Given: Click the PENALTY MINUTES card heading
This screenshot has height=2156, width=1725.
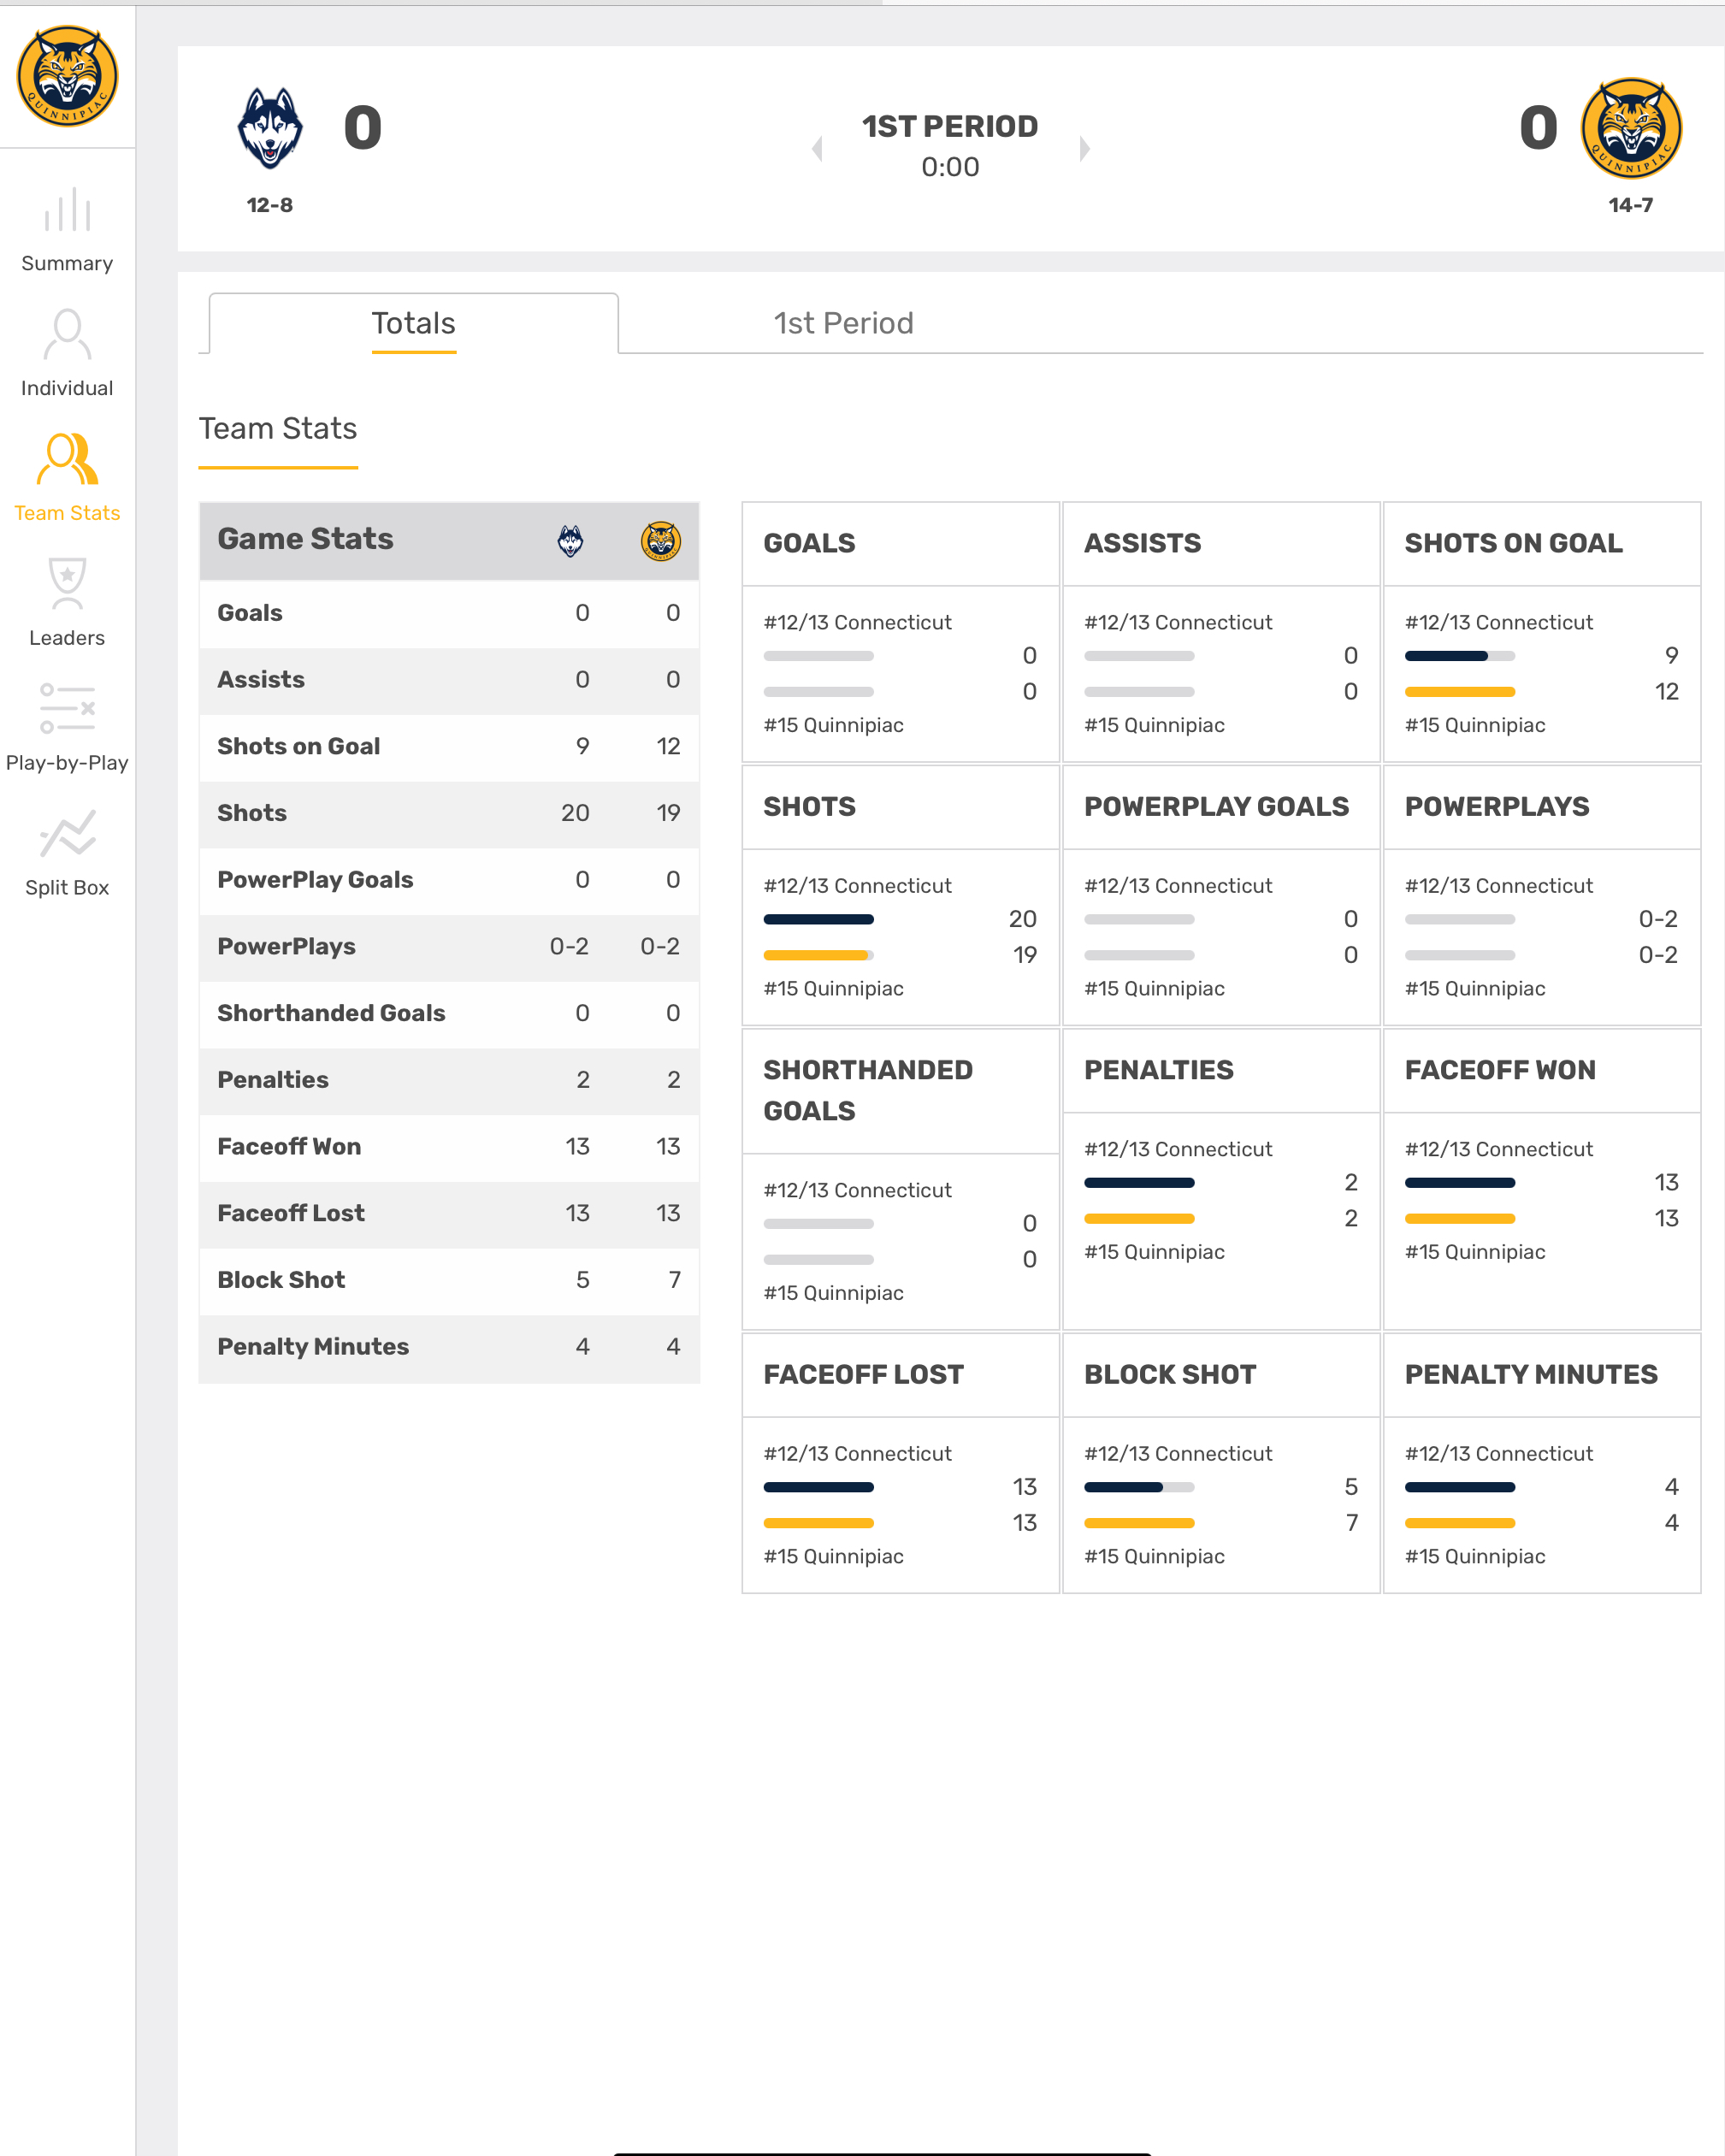Looking at the screenshot, I should 1531,1375.
